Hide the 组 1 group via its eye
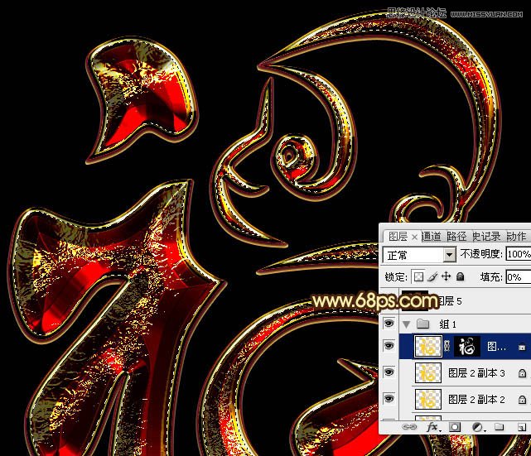The width and height of the screenshot is (531, 456). [389, 324]
